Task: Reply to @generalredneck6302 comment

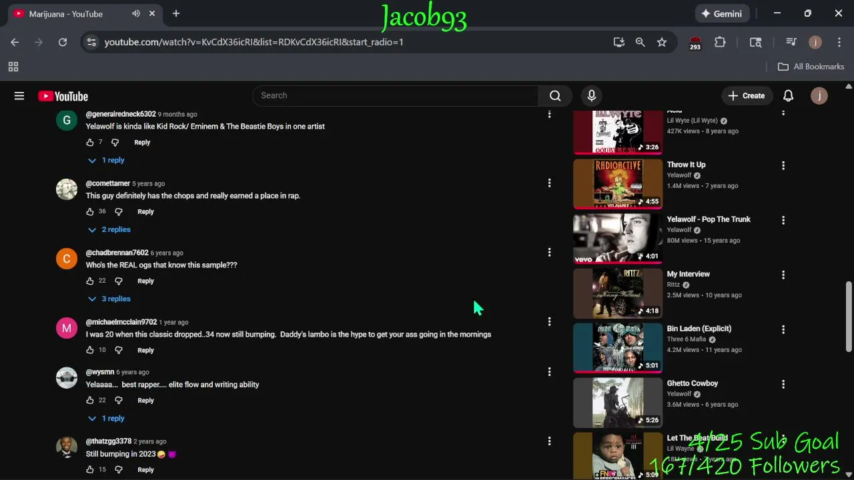Action: [x=142, y=143]
